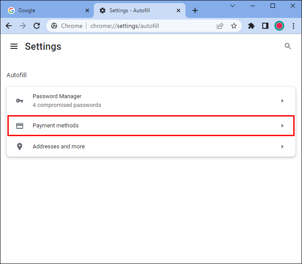
Task: Switch to the Google tab
Action: (x=47, y=10)
